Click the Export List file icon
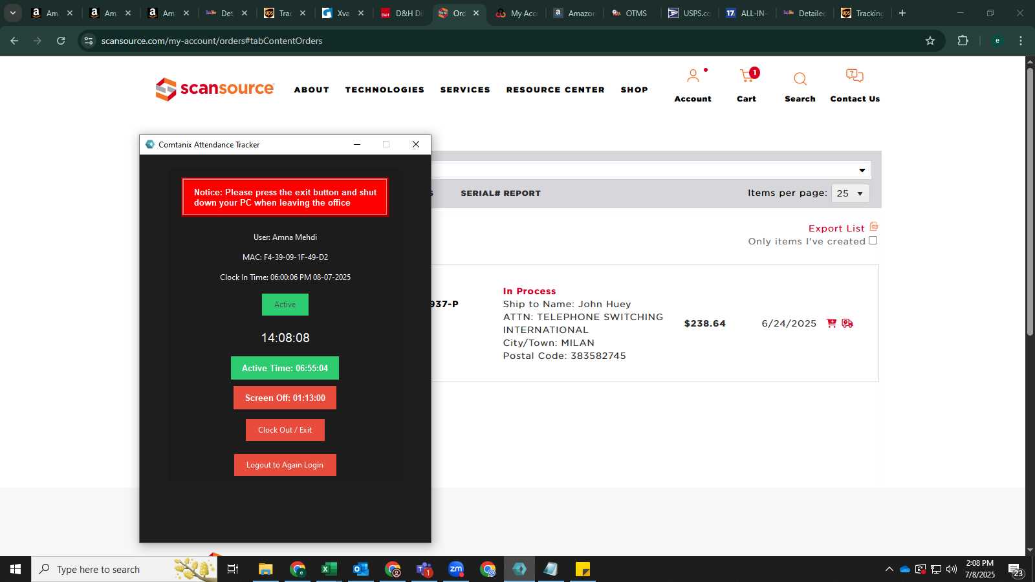The height and width of the screenshot is (582, 1035). pyautogui.click(x=874, y=226)
